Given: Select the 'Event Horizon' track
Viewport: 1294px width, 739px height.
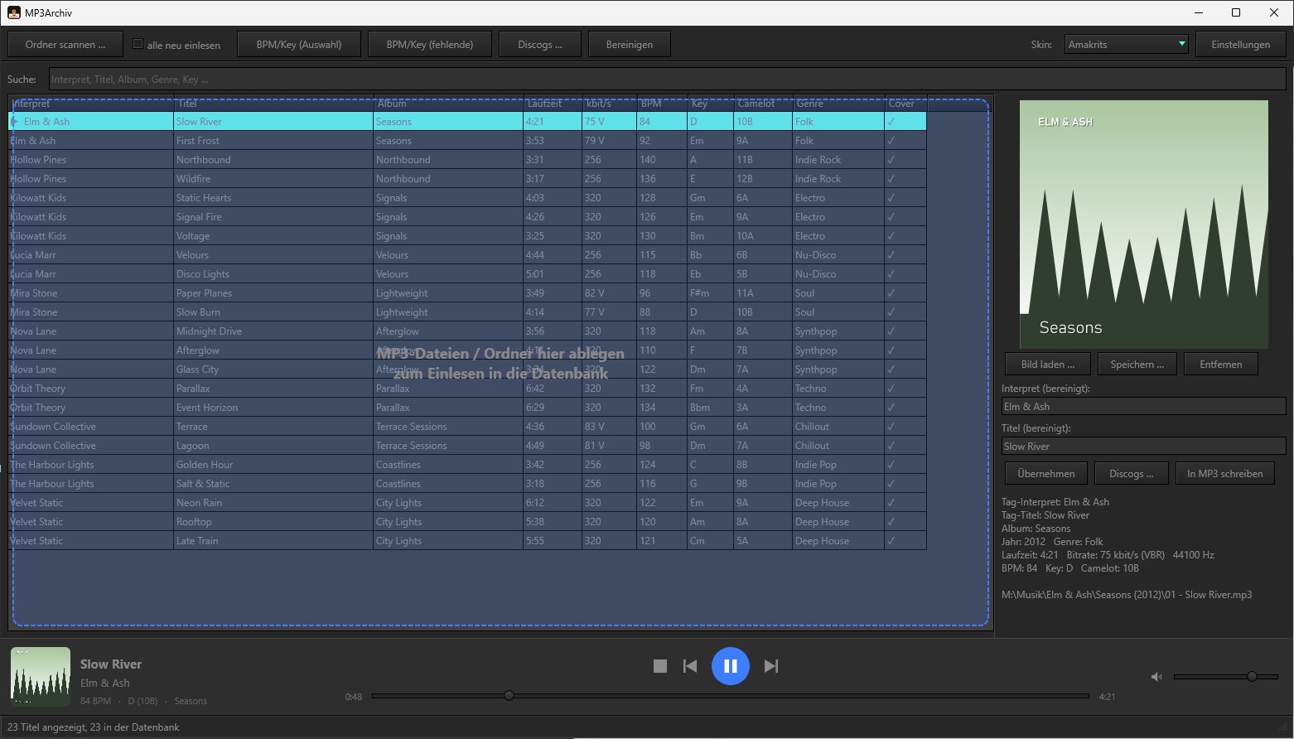Looking at the screenshot, I should pos(467,408).
